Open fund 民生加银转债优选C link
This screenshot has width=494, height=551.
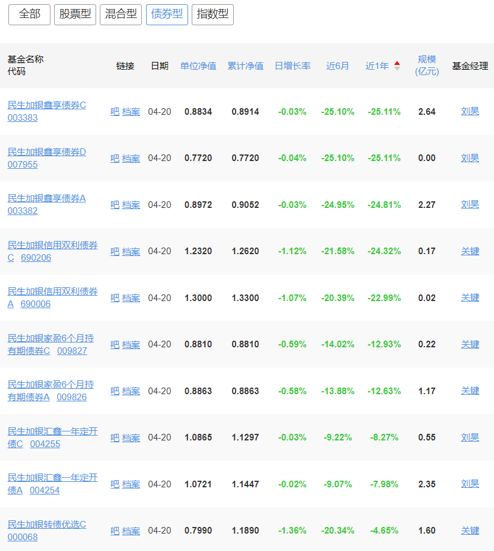point(47,525)
